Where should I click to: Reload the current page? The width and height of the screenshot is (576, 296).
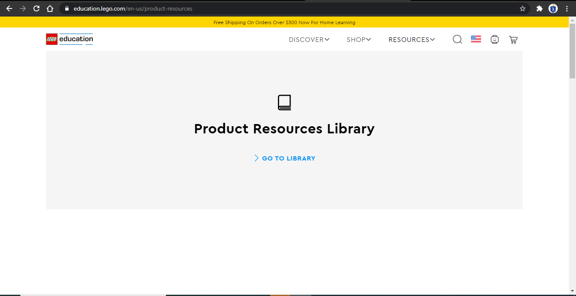pyautogui.click(x=36, y=8)
